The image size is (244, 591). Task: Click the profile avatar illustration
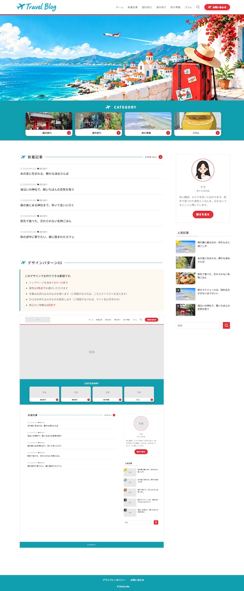[203, 170]
